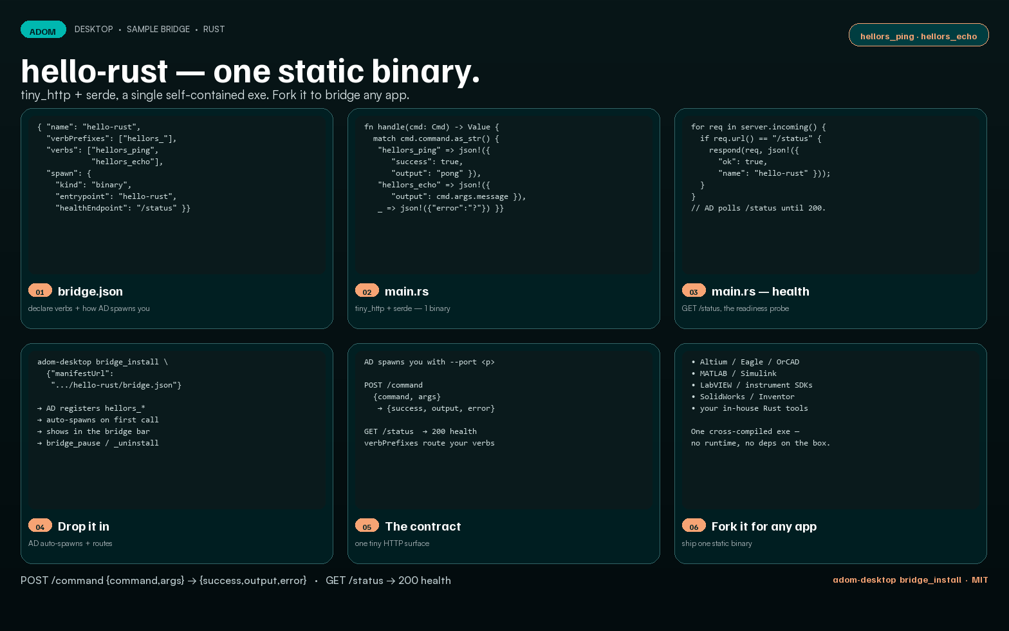Click the 'POST /command' line in The contract card
This screenshot has width=1009, height=631.
(x=394, y=385)
